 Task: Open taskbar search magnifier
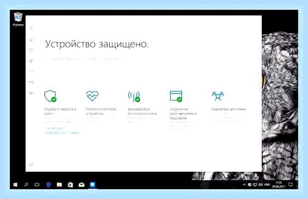(26, 185)
